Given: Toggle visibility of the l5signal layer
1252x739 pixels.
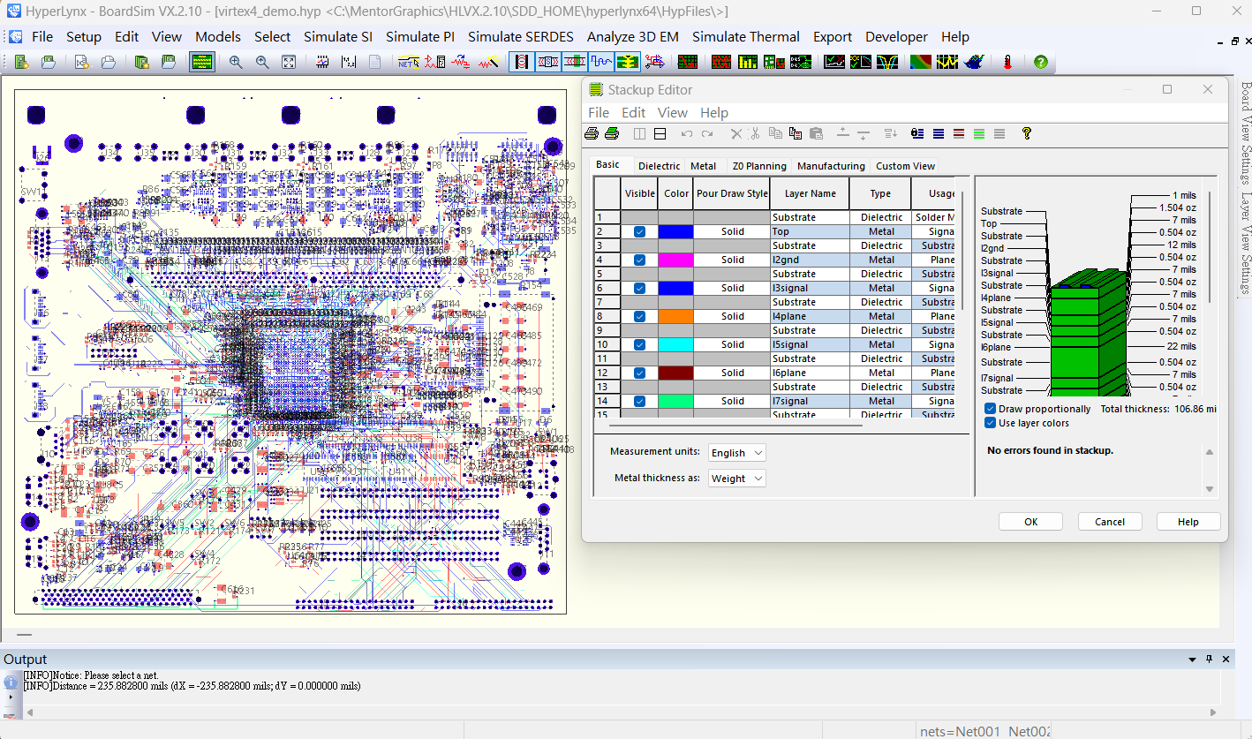Looking at the screenshot, I should click(x=639, y=344).
